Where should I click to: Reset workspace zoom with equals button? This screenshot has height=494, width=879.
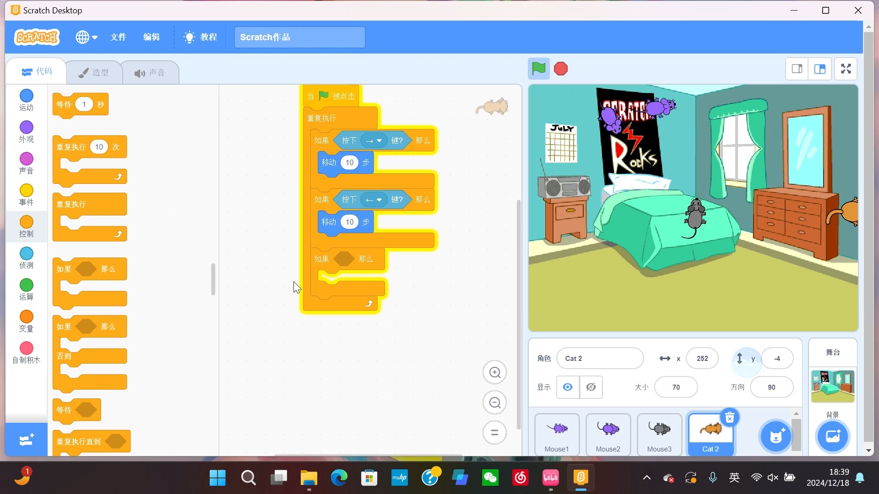coord(494,432)
